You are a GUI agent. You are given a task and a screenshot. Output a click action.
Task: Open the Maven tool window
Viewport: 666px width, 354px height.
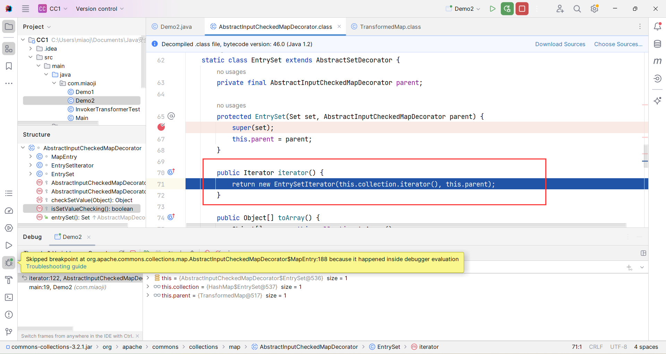tap(657, 61)
